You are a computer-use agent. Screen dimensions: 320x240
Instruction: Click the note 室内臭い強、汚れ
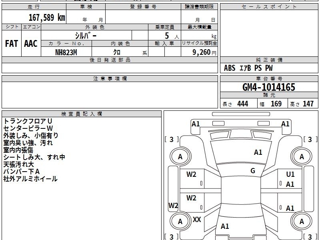28,143
